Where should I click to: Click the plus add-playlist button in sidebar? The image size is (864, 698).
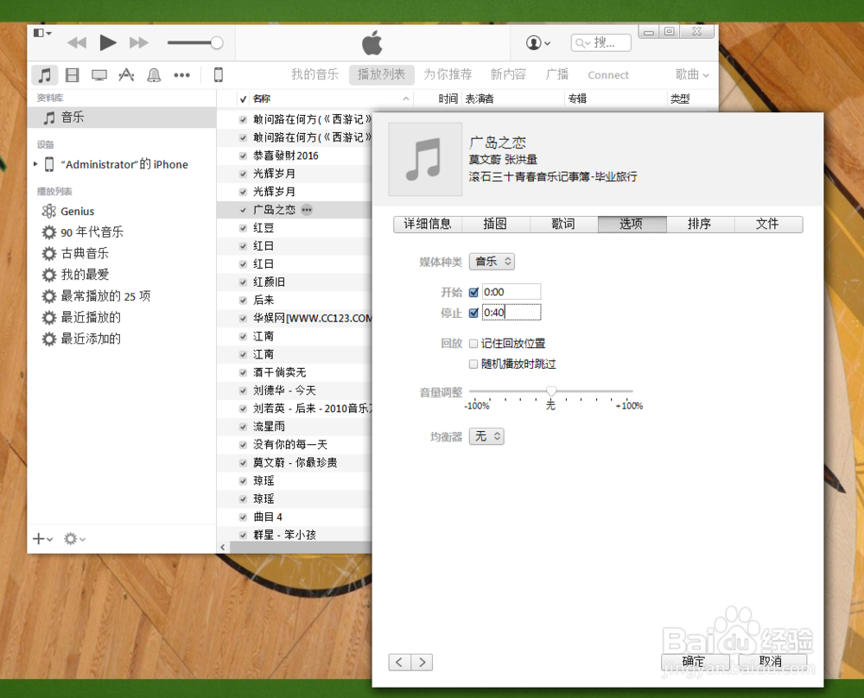[42, 539]
